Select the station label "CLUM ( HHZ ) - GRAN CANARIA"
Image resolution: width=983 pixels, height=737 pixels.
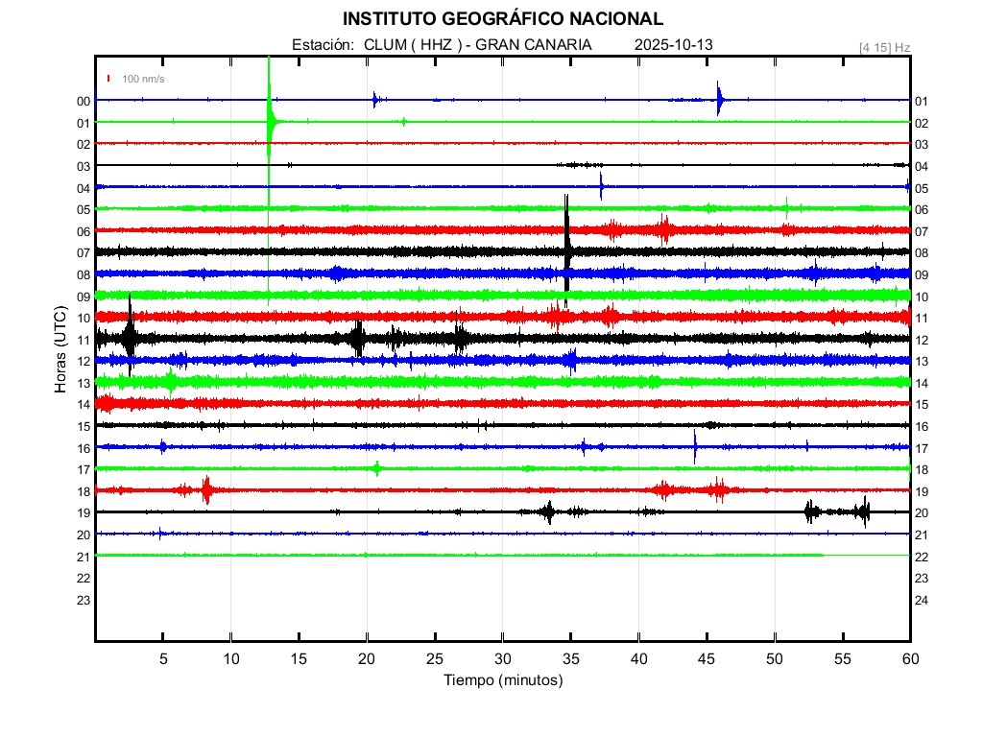pos(477,45)
